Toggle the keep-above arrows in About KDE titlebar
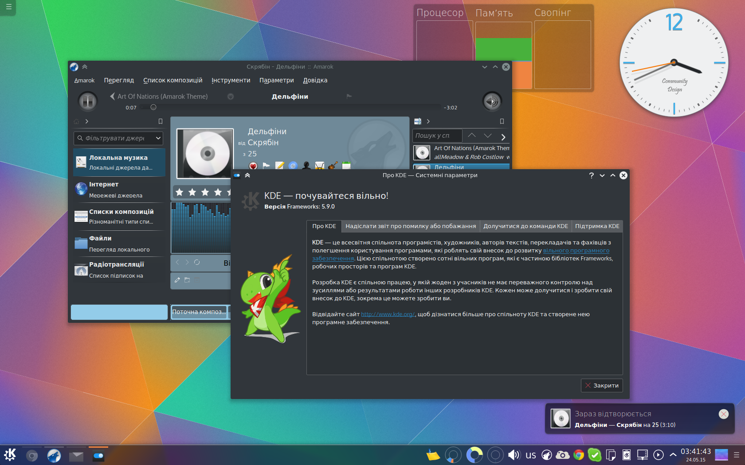The image size is (745, 465). 247,175
